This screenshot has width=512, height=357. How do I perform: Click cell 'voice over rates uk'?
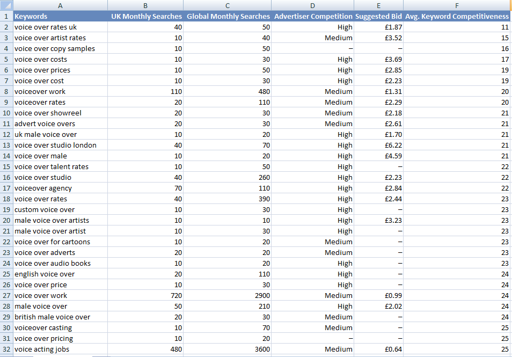tap(61, 27)
